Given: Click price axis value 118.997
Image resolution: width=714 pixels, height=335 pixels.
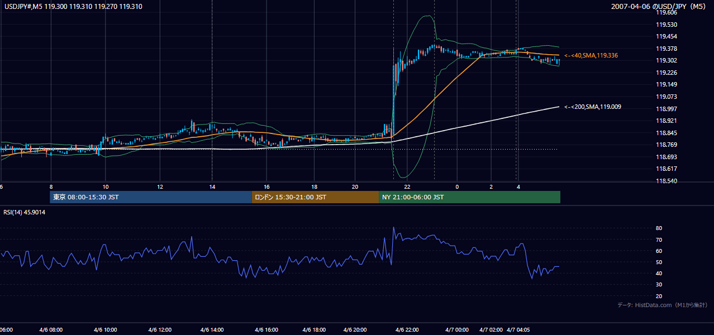Looking at the screenshot, I should point(666,109).
